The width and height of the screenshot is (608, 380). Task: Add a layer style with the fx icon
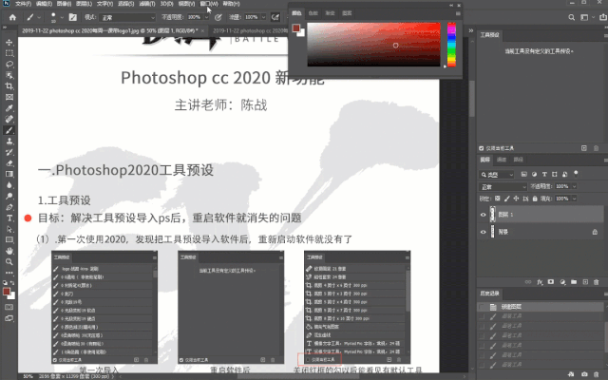[x=540, y=282]
